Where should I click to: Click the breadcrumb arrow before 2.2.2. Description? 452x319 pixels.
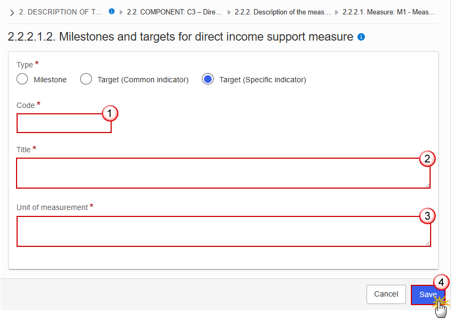click(x=229, y=12)
